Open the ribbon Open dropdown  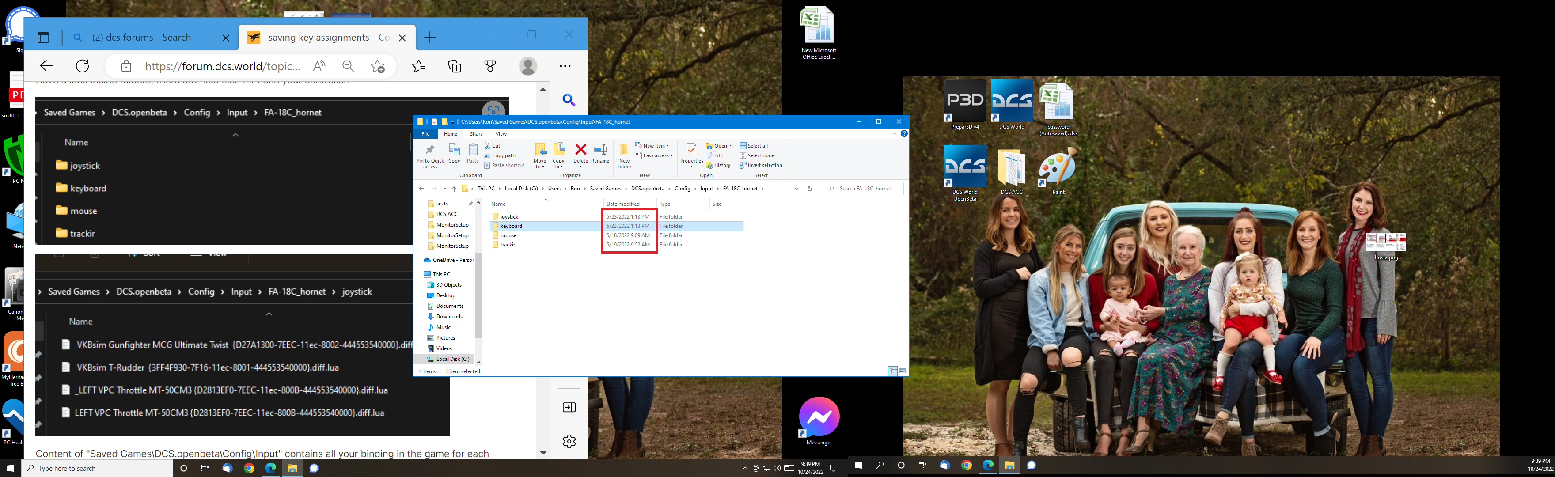719,145
